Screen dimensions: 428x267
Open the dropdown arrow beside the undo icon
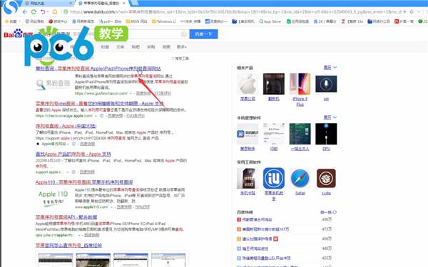tap(48, 11)
